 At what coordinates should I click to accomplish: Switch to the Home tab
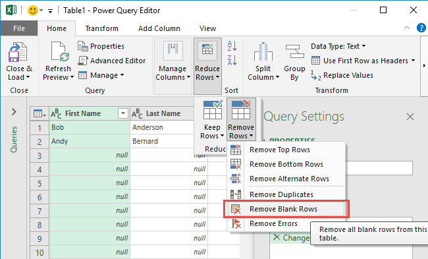(x=57, y=28)
